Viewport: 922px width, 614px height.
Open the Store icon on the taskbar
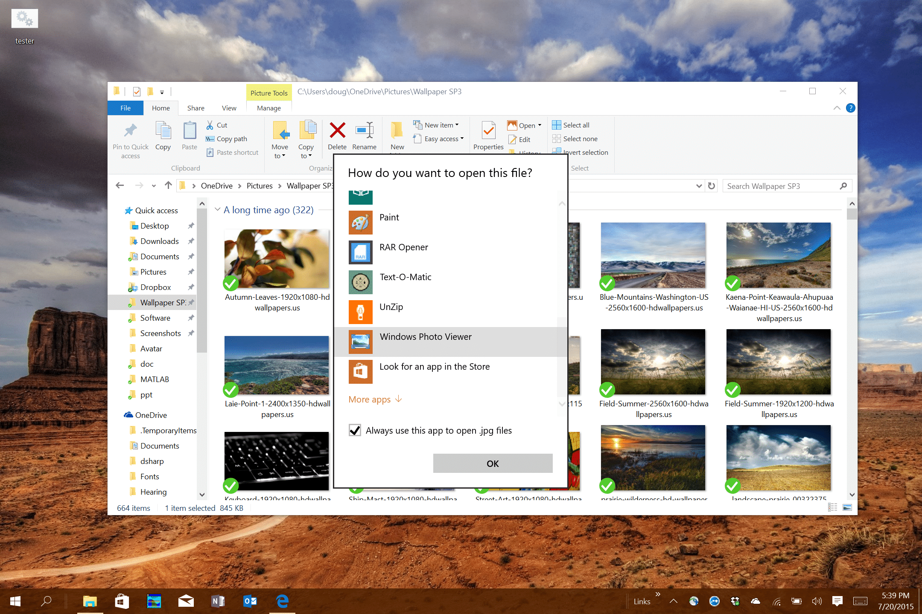(x=122, y=601)
